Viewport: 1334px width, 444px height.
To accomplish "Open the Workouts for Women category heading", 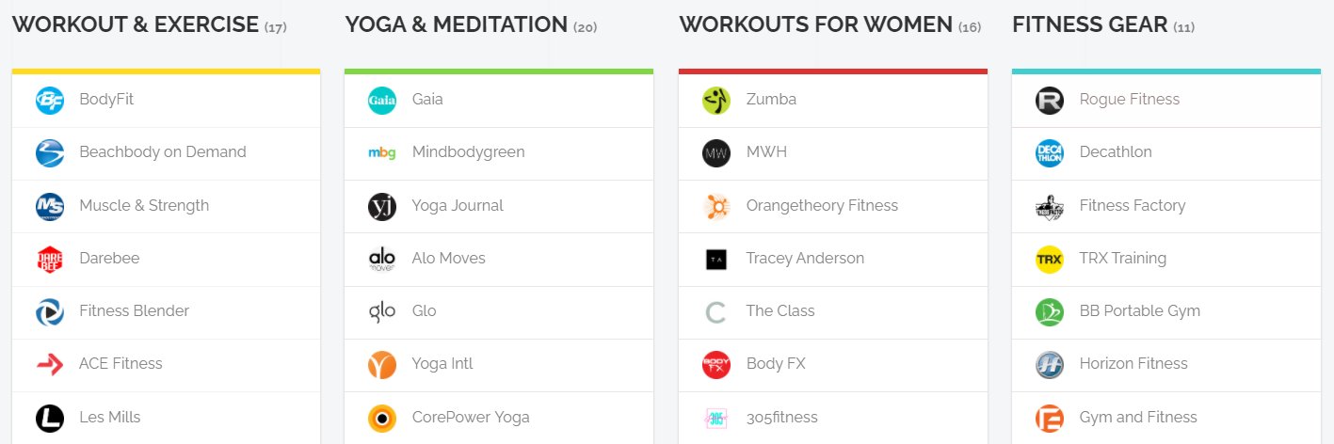I will pyautogui.click(x=815, y=24).
